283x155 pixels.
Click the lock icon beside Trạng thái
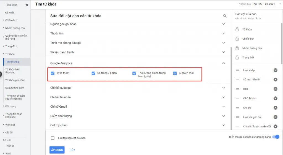pos(237,58)
